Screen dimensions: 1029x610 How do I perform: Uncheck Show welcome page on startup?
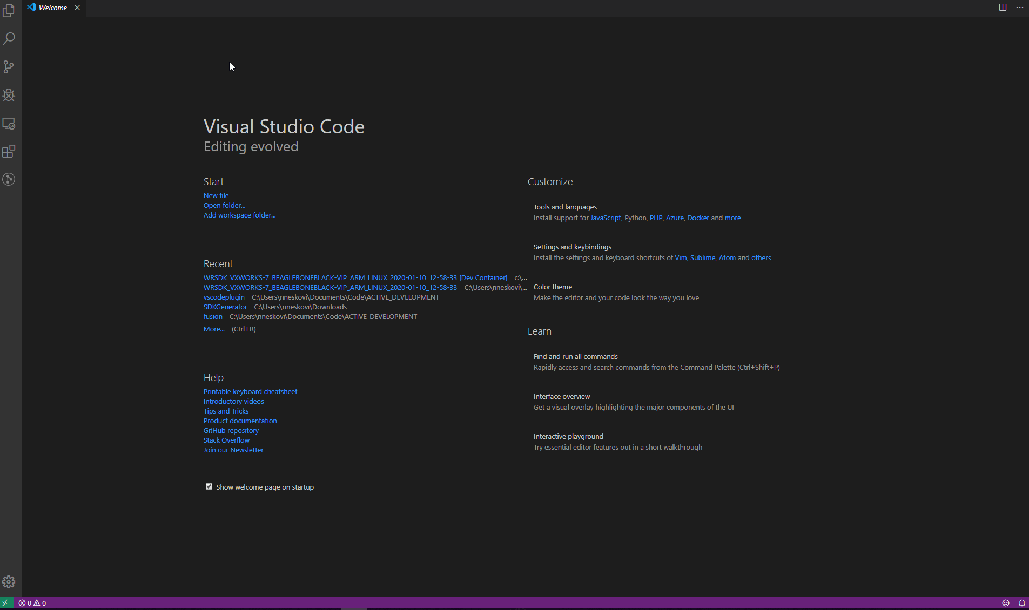click(x=209, y=486)
